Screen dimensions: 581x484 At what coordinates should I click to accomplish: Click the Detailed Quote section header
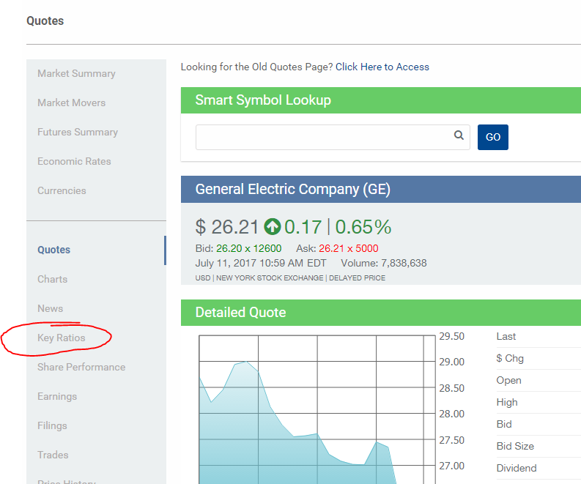click(380, 313)
